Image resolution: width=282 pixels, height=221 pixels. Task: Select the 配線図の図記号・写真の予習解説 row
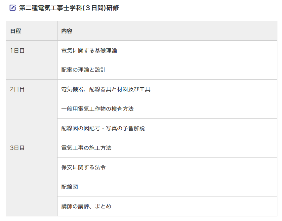[x=103, y=128]
